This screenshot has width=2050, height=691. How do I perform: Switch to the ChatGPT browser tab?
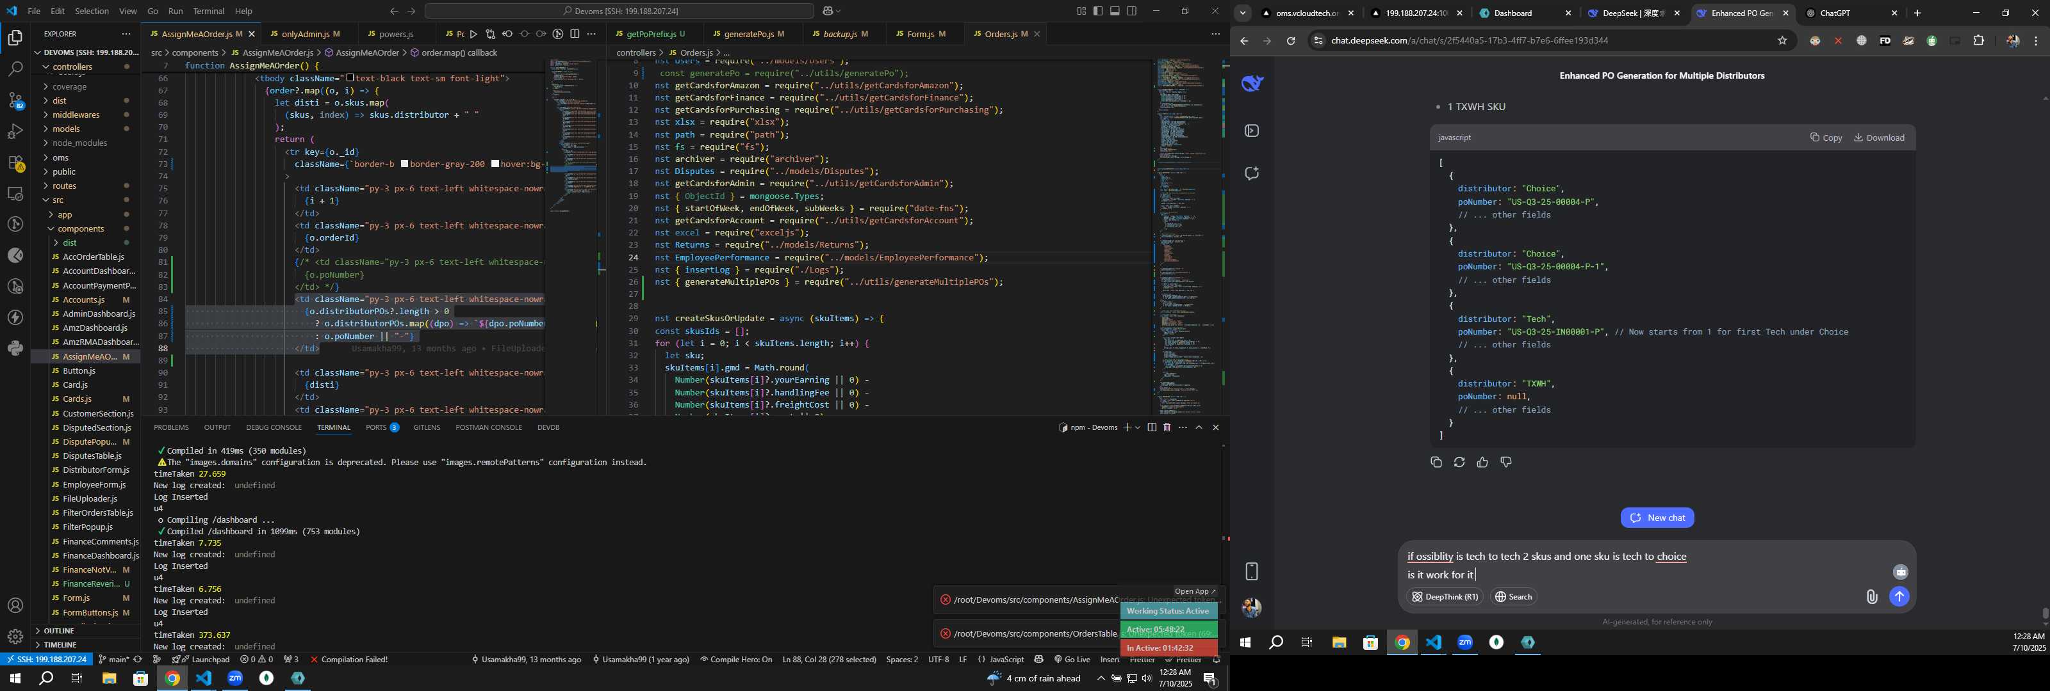1851,13
